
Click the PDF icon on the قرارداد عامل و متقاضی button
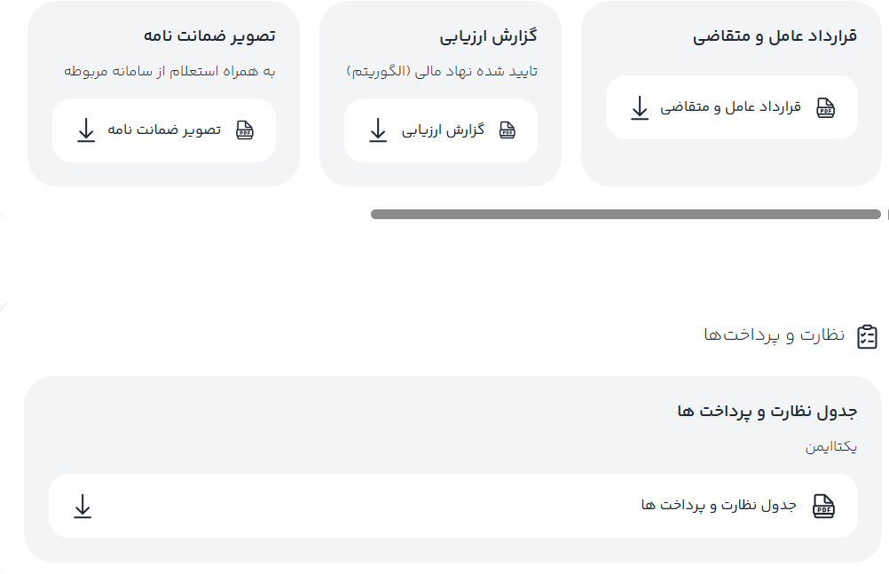pos(824,106)
